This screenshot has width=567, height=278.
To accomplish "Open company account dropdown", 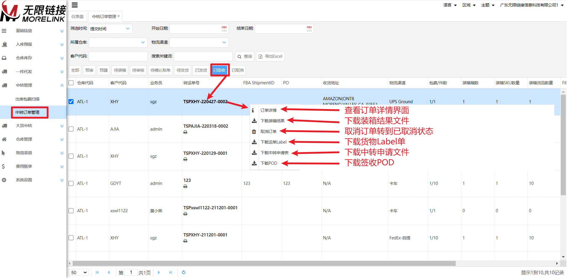I will pos(532,5).
